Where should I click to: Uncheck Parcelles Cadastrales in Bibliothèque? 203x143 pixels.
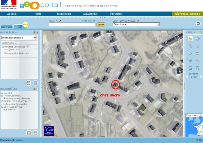(5, 104)
